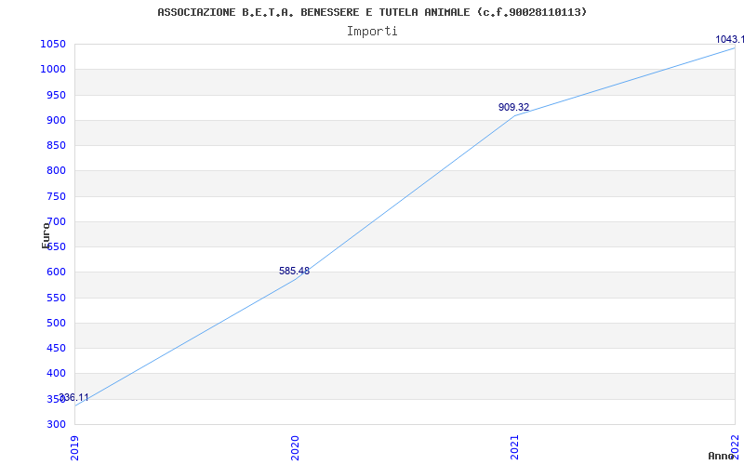Viewport: 744px width, 465px height.
Task: Click the 550 y-axis tick label
Action: [x=56, y=298]
